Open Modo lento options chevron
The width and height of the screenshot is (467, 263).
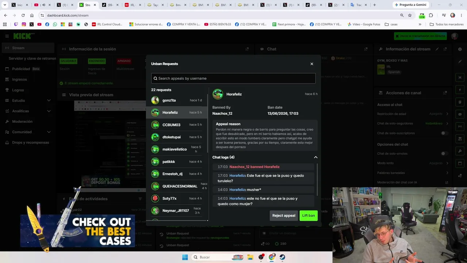[447, 163]
